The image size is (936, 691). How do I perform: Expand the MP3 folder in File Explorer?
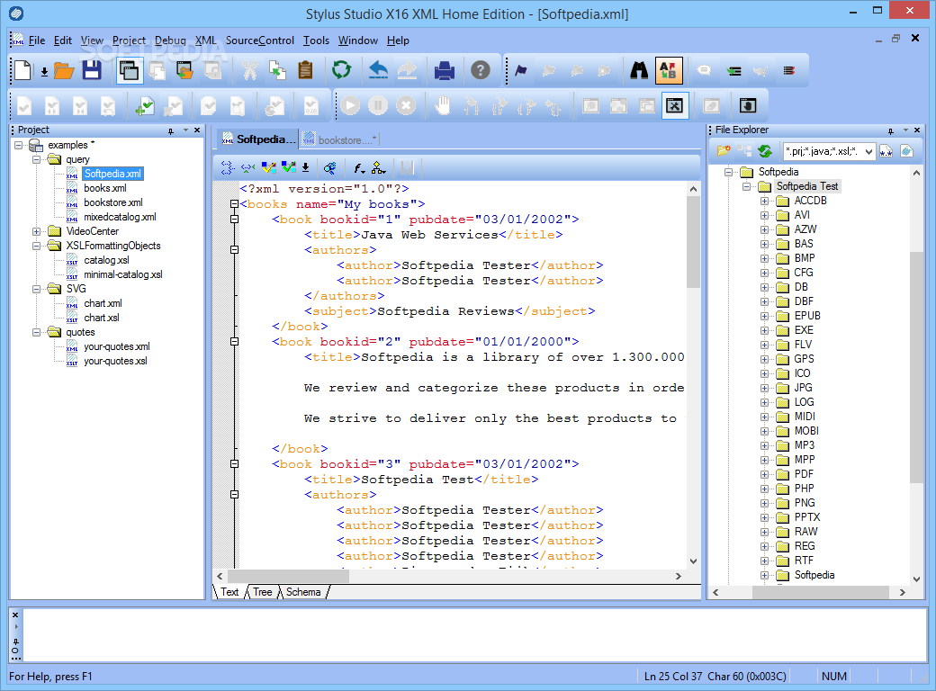pyautogui.click(x=764, y=445)
